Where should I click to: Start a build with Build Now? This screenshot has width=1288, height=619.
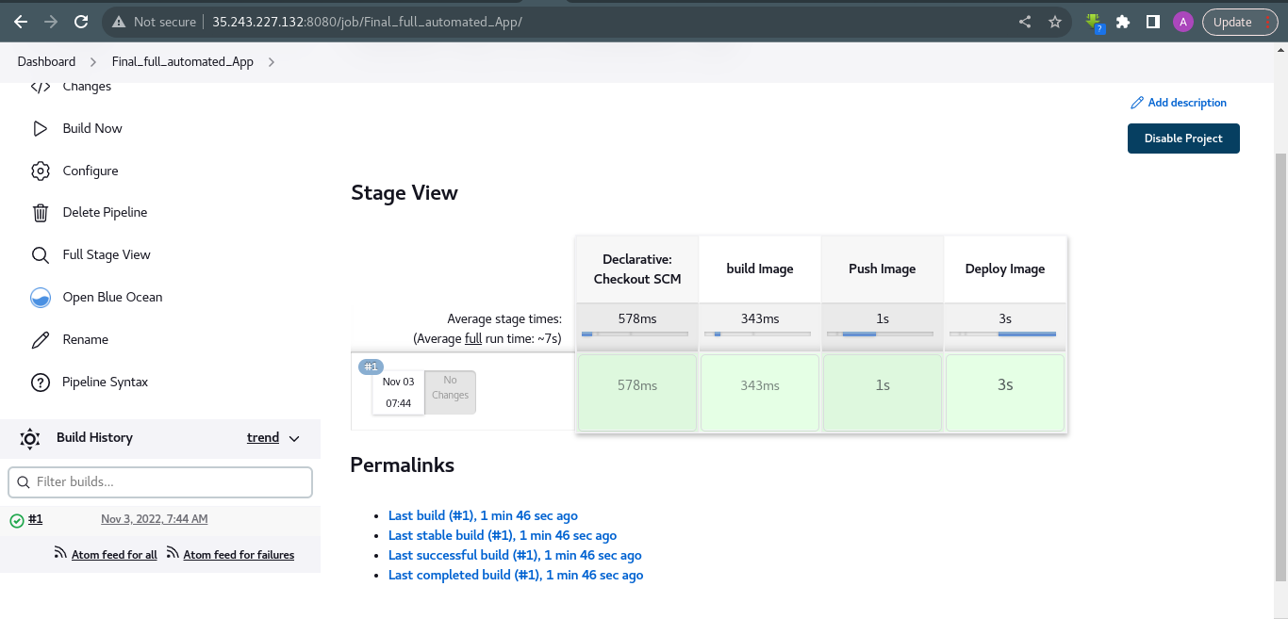91,128
